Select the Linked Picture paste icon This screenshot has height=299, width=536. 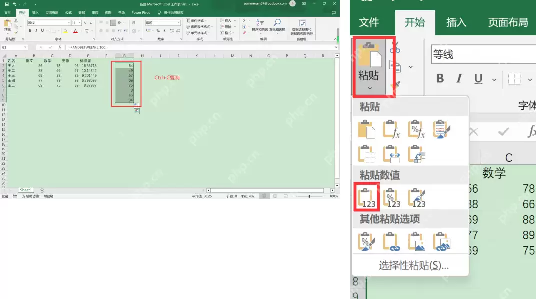[442, 242]
